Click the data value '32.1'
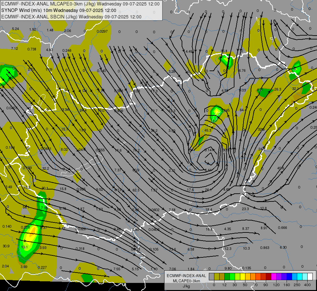The width and height of the screenshot is (317, 291). coord(295,89)
